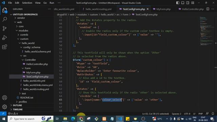
Task: Open the Go menu
Action: (45, 3)
